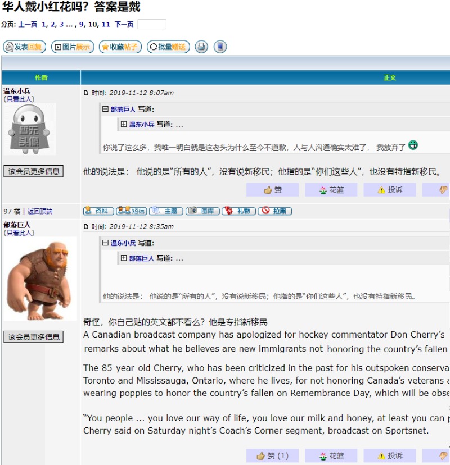This screenshot has height=465, width=450.
Task: Click the printer icon in the toolbar
Action: tap(201, 47)
